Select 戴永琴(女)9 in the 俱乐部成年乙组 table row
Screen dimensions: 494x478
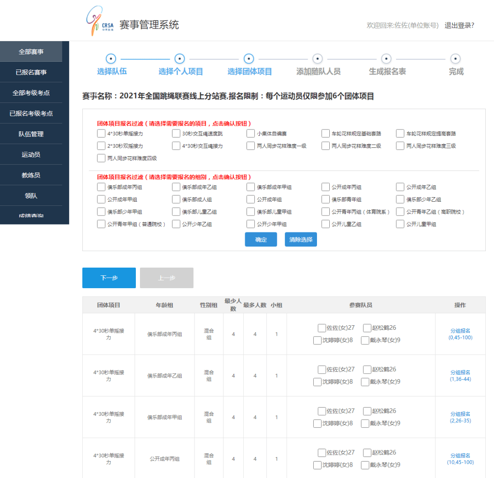pyautogui.click(x=365, y=382)
